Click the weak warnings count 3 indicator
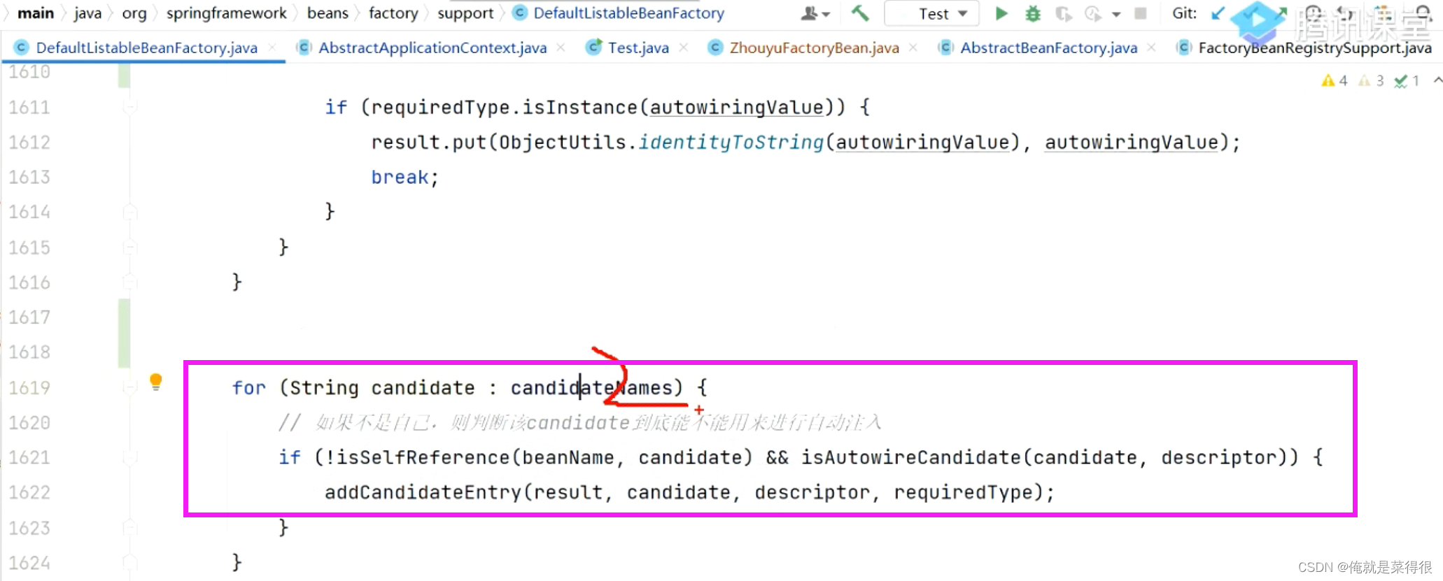 pyautogui.click(x=1372, y=81)
